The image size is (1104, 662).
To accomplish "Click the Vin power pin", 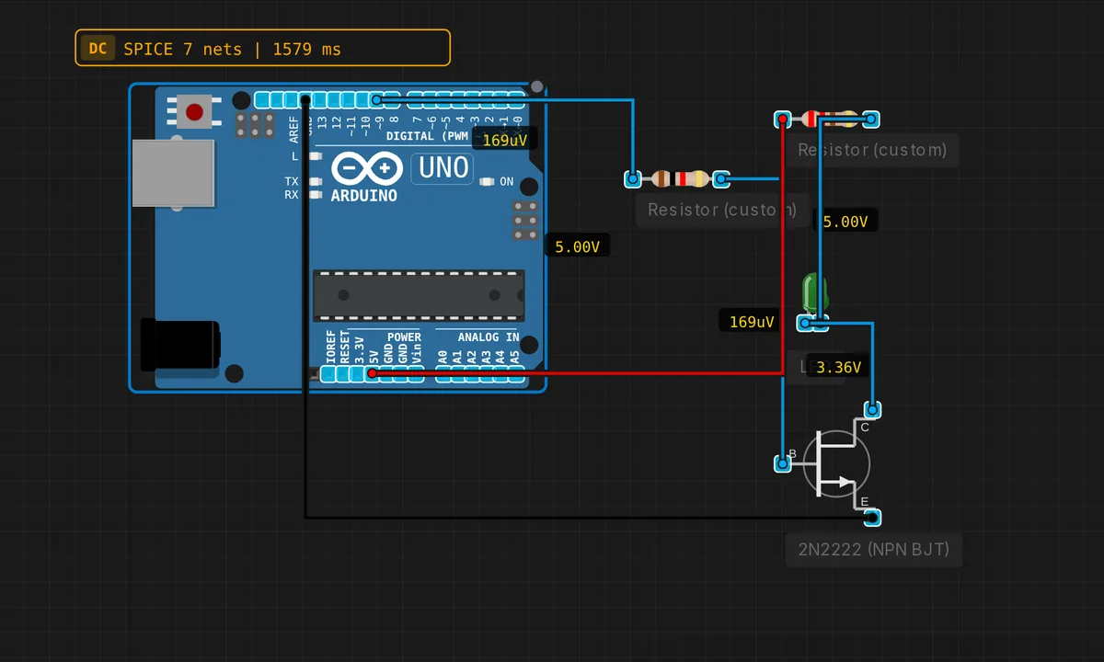I will (x=417, y=373).
